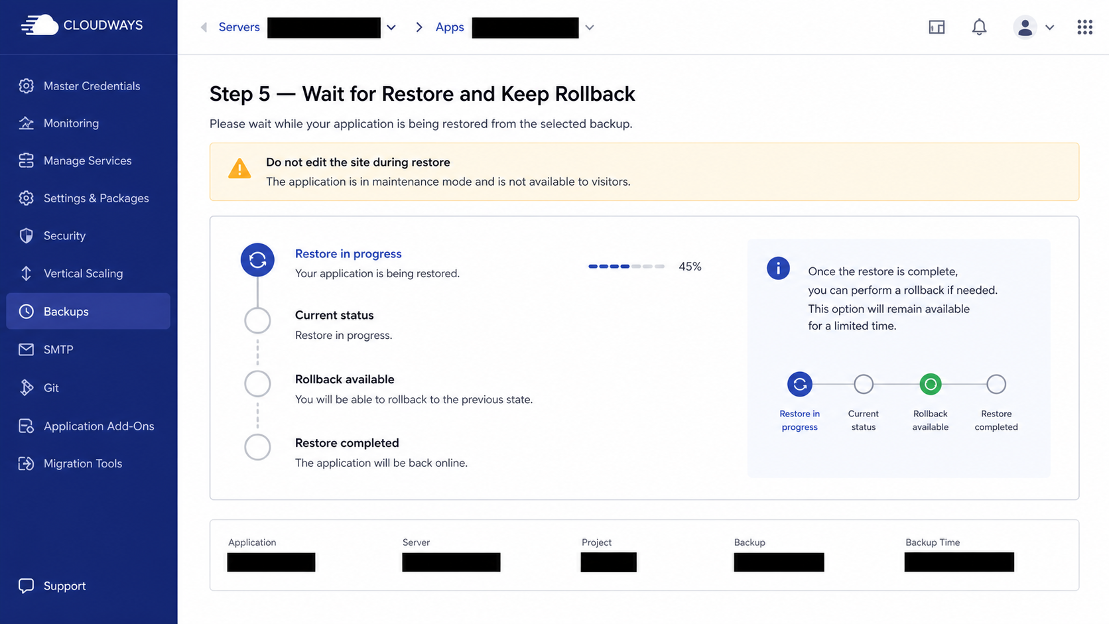Screen dimensions: 1109x624
Task: Expand the Servers dropdown chevron
Action: pos(391,27)
